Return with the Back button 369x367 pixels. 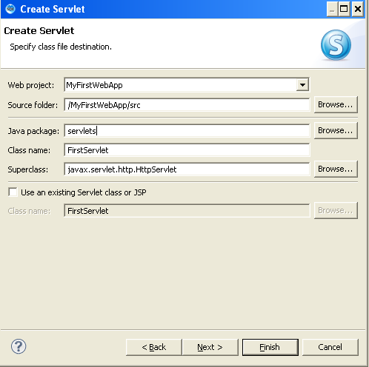(x=154, y=347)
